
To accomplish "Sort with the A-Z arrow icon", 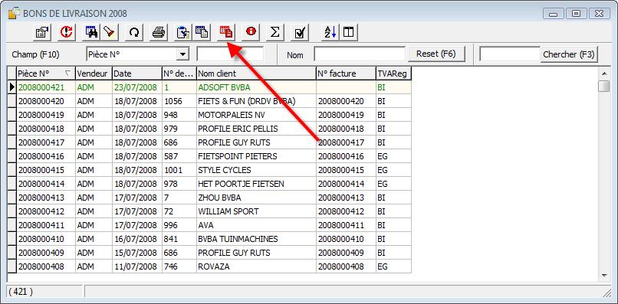I will click(x=330, y=32).
